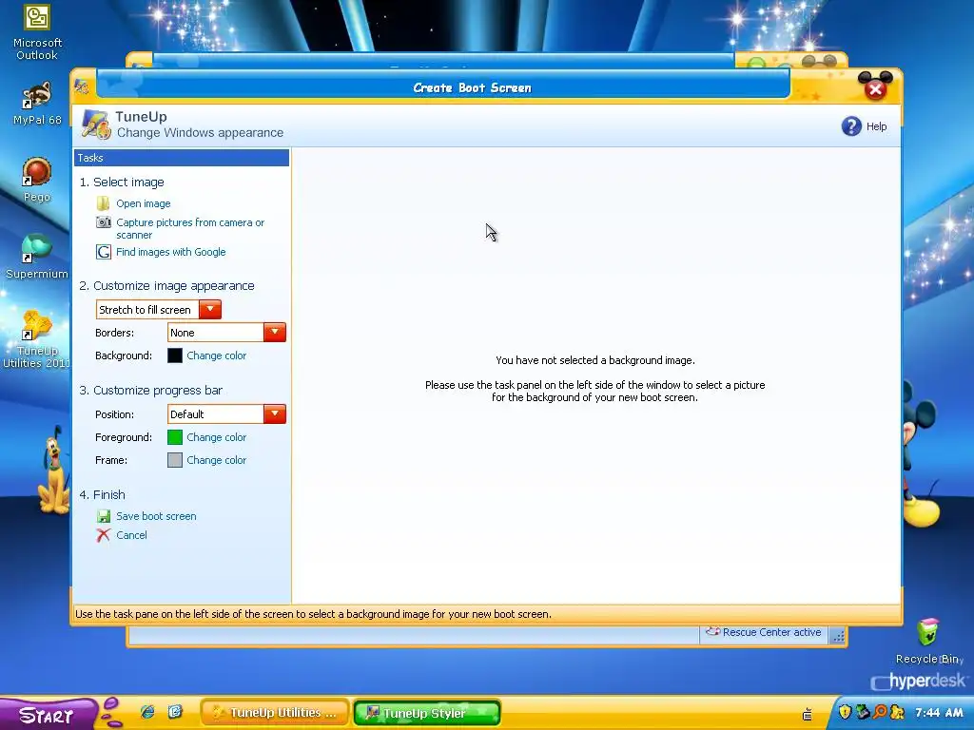Select the TuneUp Utilities 2011 desktop icon
Viewport: 974px width, 730px height.
click(37, 325)
